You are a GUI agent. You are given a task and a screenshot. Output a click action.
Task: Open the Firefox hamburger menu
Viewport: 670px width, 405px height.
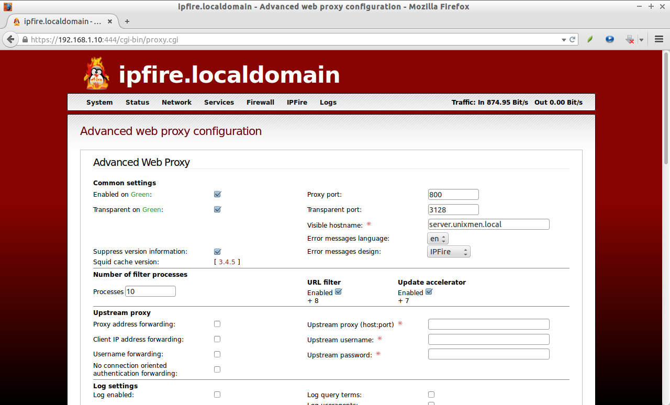pyautogui.click(x=659, y=39)
